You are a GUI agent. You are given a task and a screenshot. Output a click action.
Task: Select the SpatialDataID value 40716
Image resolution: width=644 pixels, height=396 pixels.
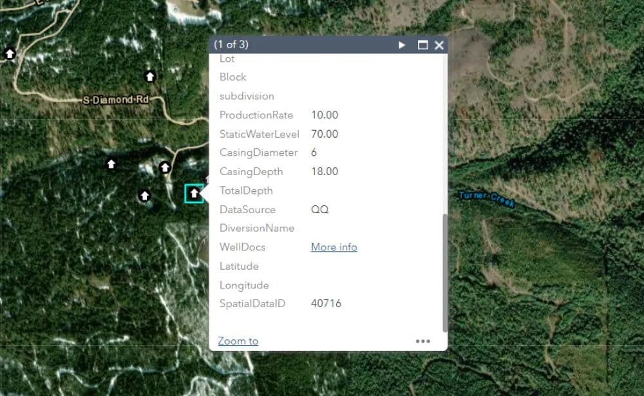click(326, 304)
